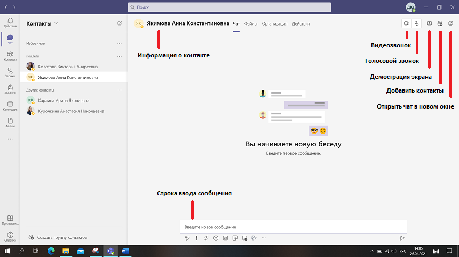Pop out chat into new window
This screenshot has height=257, width=459.
[451, 23]
